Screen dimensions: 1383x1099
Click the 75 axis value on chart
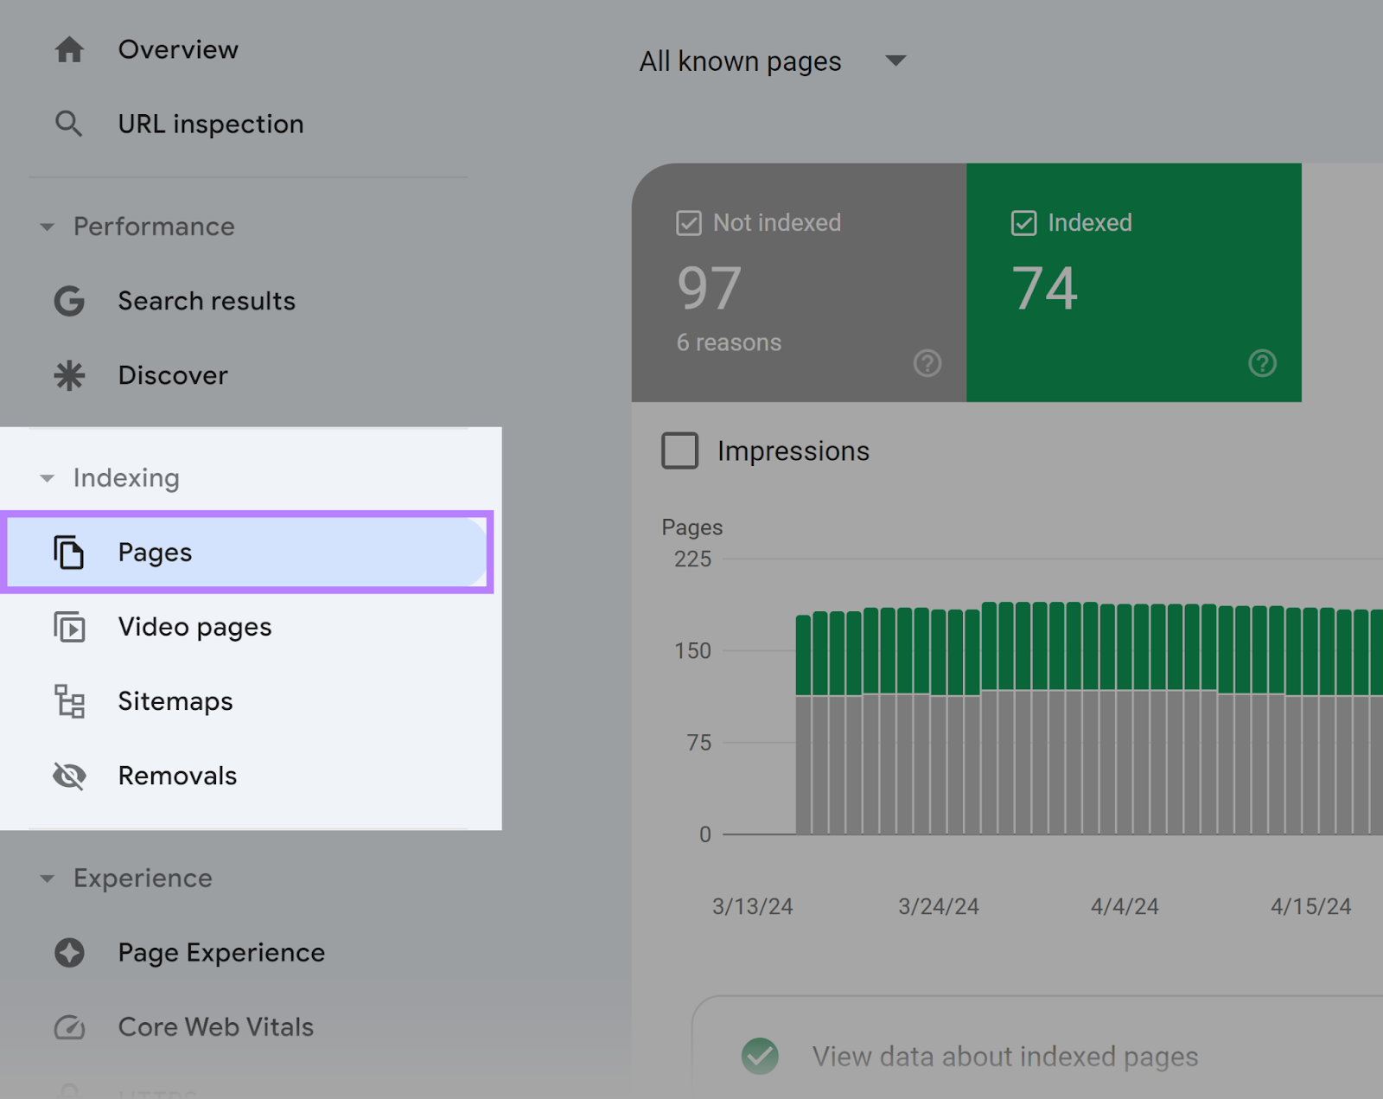pos(698,742)
